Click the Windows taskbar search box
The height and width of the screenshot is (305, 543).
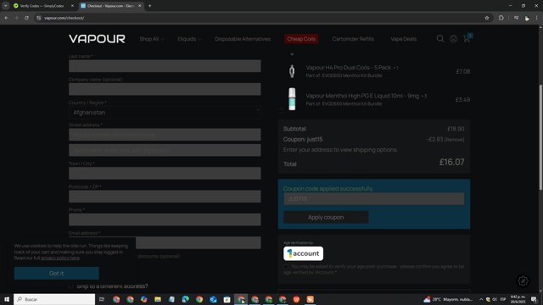click(x=54, y=299)
